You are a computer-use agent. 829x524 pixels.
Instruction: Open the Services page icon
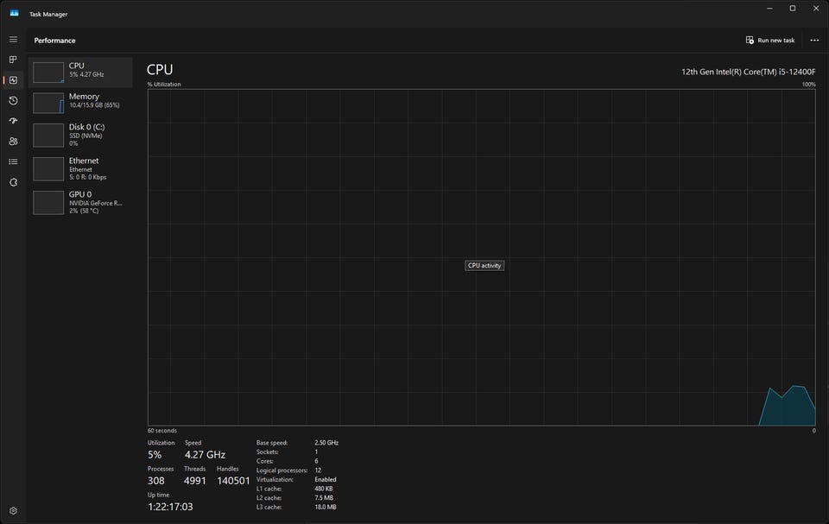(x=13, y=182)
